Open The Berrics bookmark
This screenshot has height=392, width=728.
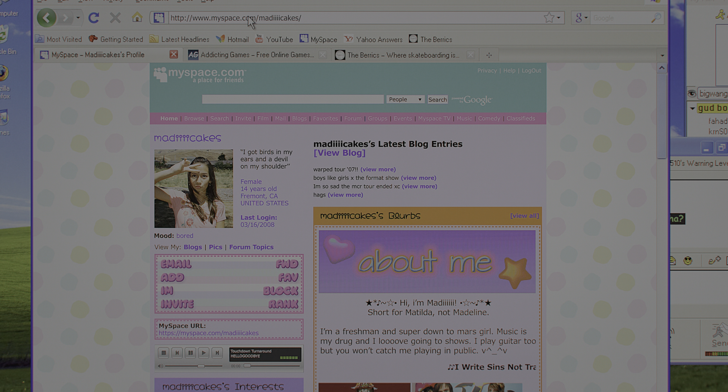pos(431,39)
